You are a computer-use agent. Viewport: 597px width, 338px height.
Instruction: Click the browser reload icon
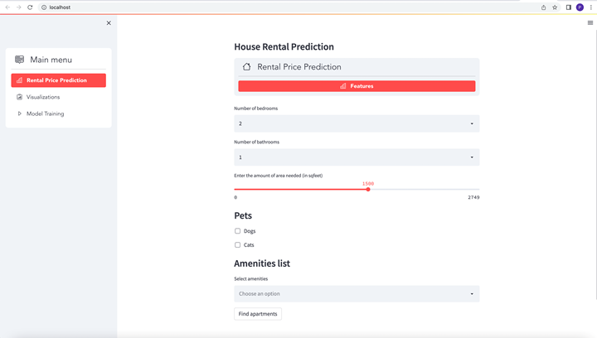(x=30, y=7)
